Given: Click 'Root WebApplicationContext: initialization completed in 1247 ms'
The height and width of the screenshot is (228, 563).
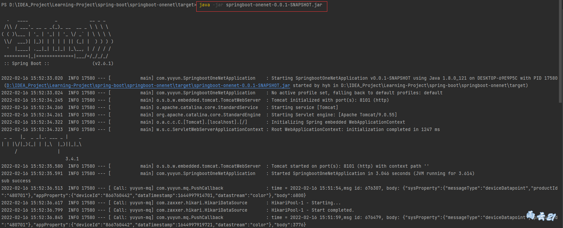Looking at the screenshot, I should pyautogui.click(x=355, y=129).
